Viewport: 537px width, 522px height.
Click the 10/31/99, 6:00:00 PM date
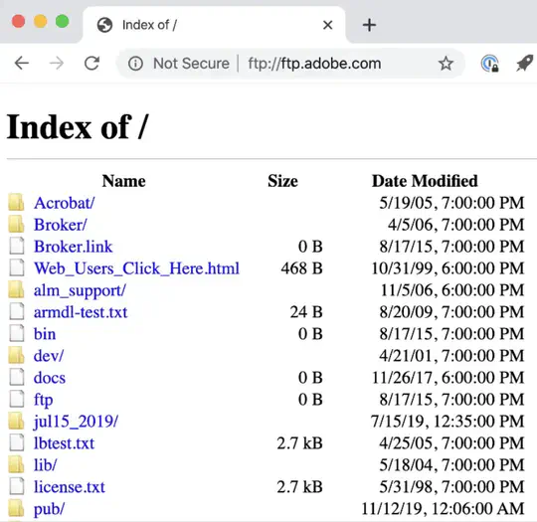pyautogui.click(x=447, y=268)
